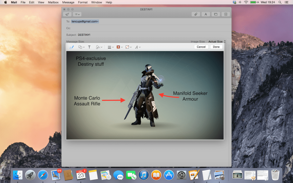Open the Bluetooth status menu
Viewport: 293px width, 183px height.
click(x=240, y=2)
